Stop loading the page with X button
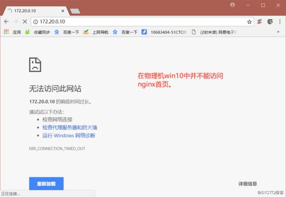The width and height of the screenshot is (286, 197). tap(25, 21)
